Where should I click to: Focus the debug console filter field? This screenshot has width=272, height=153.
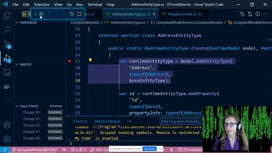pyautogui.click(x=181, y=121)
